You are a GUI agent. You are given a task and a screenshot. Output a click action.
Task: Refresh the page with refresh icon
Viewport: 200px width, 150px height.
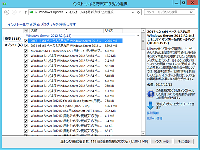coord(138,12)
